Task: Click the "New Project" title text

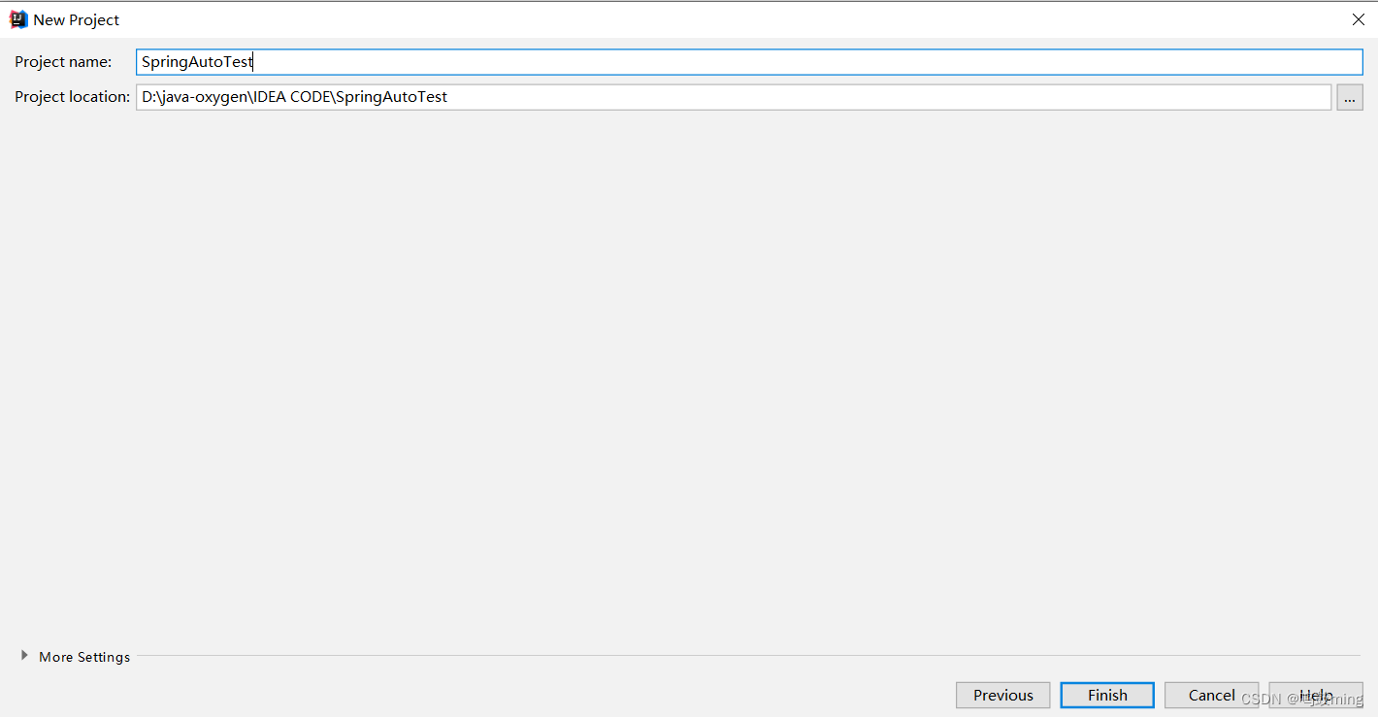Action: pos(77,19)
